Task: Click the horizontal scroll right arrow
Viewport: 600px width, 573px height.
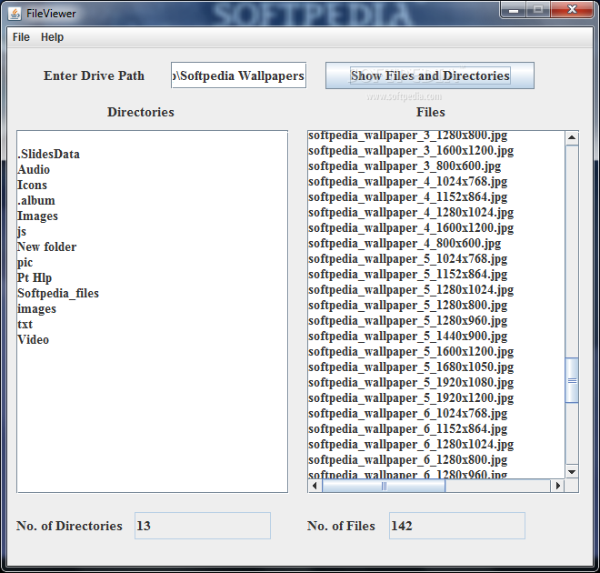Action: [557, 486]
